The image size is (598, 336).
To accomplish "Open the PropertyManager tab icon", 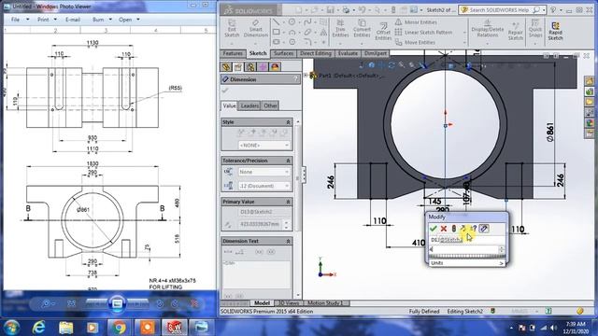I will pyautogui.click(x=238, y=67).
